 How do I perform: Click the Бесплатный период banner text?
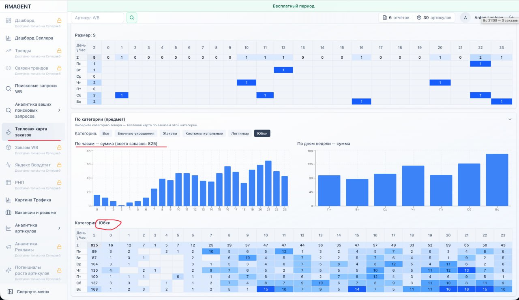tap(293, 6)
